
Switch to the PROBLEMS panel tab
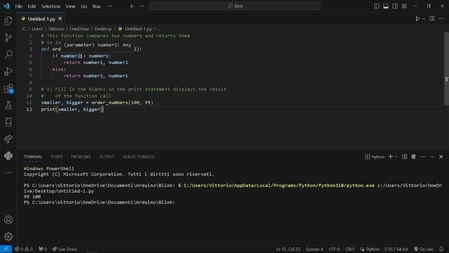pyautogui.click(x=81, y=157)
